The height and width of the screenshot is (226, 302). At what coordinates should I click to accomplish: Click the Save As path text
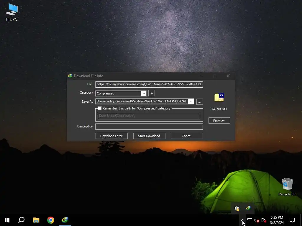point(142,102)
